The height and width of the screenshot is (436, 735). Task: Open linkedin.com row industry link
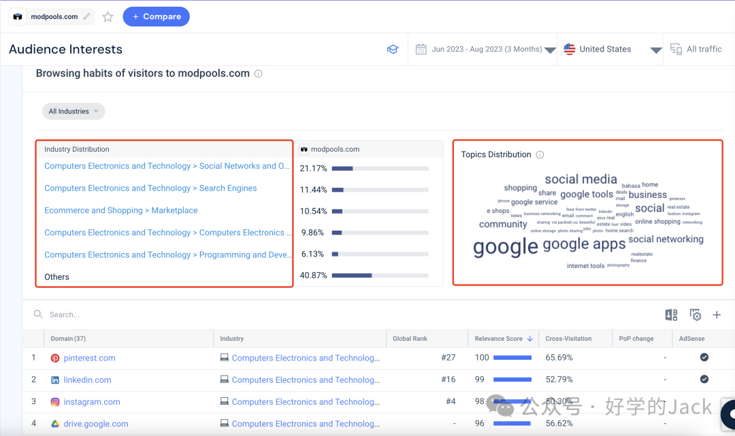point(306,380)
